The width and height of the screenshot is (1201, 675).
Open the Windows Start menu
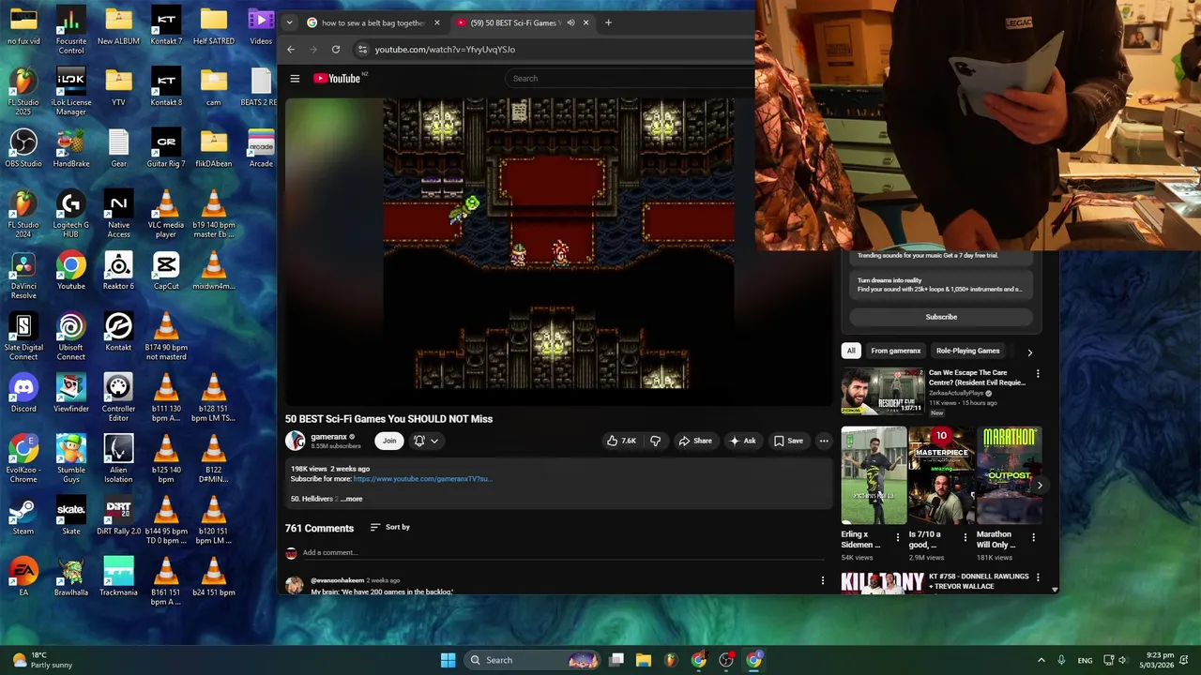448,660
